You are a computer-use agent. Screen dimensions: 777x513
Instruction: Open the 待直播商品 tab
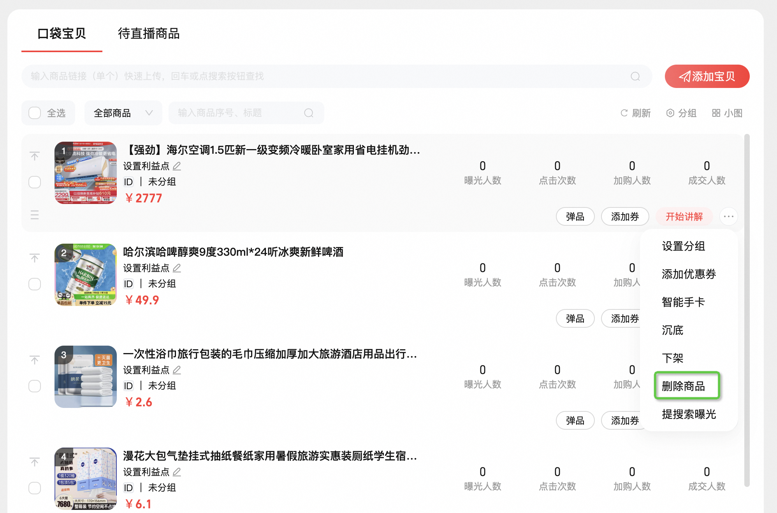(x=149, y=33)
